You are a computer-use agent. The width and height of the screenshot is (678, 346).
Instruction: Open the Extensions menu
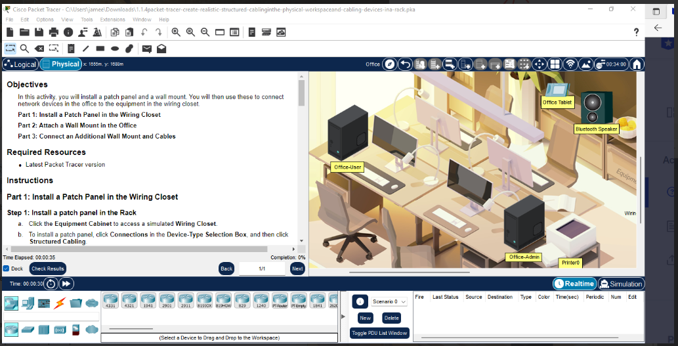point(112,20)
